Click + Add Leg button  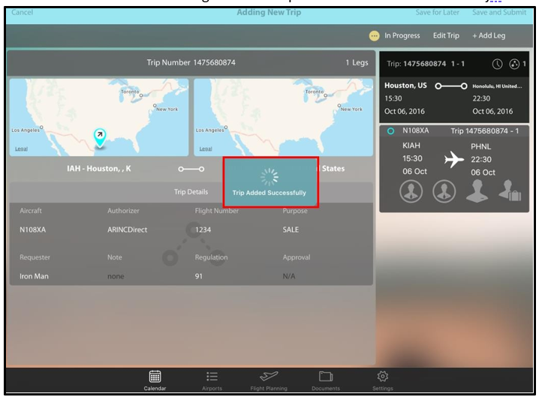[x=489, y=35]
